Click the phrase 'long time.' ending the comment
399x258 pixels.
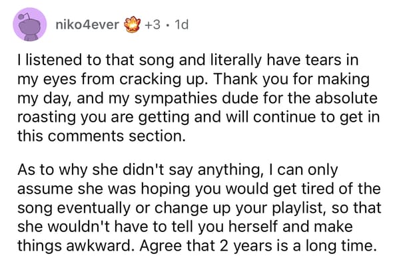pos(341,246)
